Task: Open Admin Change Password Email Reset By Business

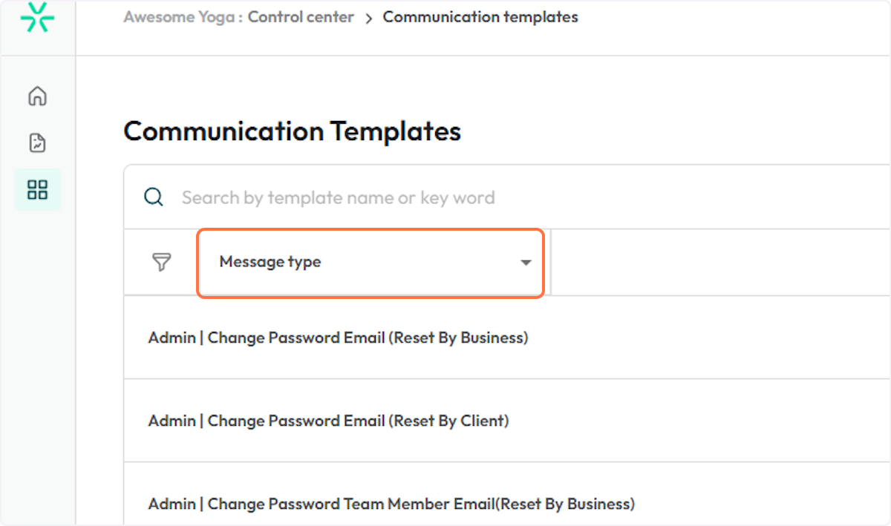Action: pos(338,338)
